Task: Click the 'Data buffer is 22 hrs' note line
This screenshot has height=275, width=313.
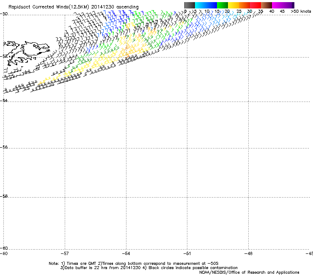Action: 149,268
